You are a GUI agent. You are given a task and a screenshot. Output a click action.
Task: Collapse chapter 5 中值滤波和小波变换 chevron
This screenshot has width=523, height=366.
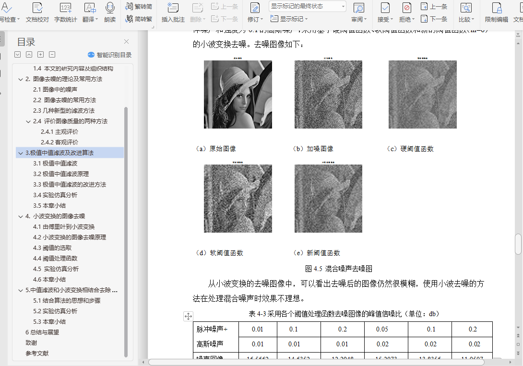tap(21, 291)
